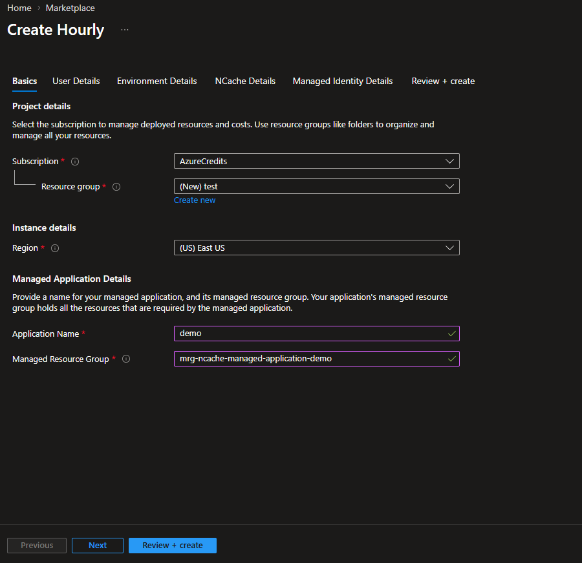
Task: Open the Managed Identity Details tab
Action: [x=343, y=81]
